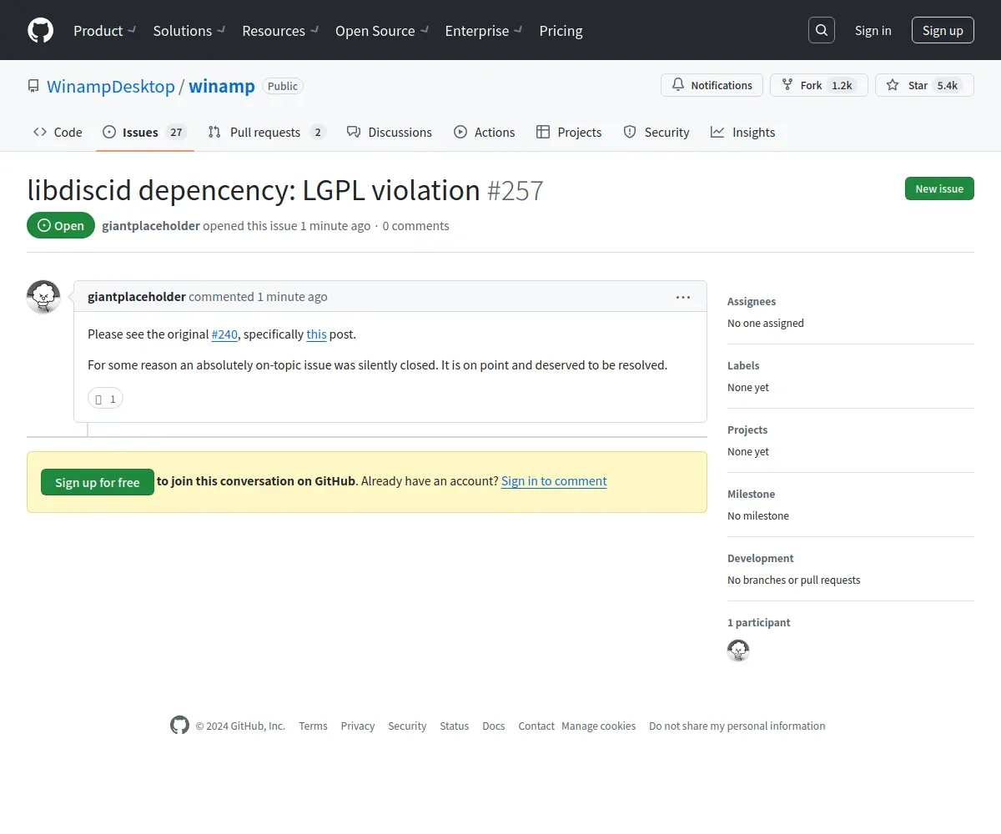The image size is (1001, 834).
Task: Click the issue title 'libdiscid depencency: LGPL violation'
Action: [x=254, y=190]
